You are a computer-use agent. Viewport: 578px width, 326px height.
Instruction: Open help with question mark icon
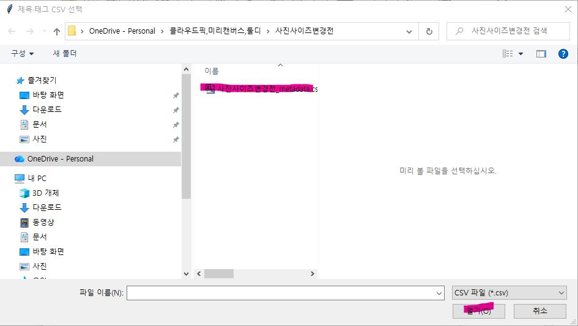[x=563, y=54]
